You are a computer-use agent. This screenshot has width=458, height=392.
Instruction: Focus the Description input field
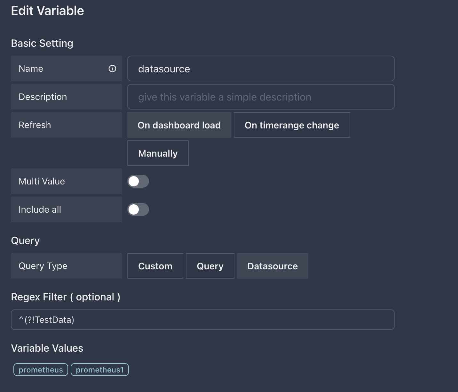[x=261, y=97]
